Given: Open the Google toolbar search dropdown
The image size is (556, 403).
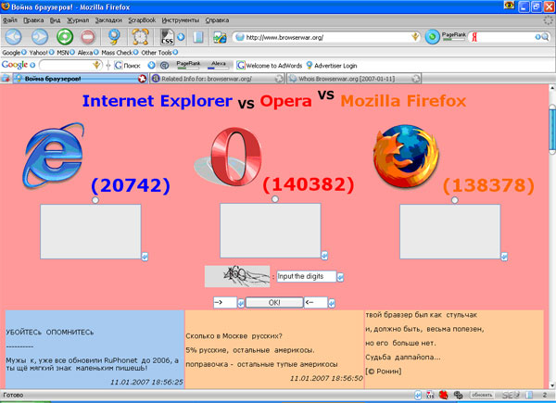Looking at the screenshot, I should click(x=106, y=66).
